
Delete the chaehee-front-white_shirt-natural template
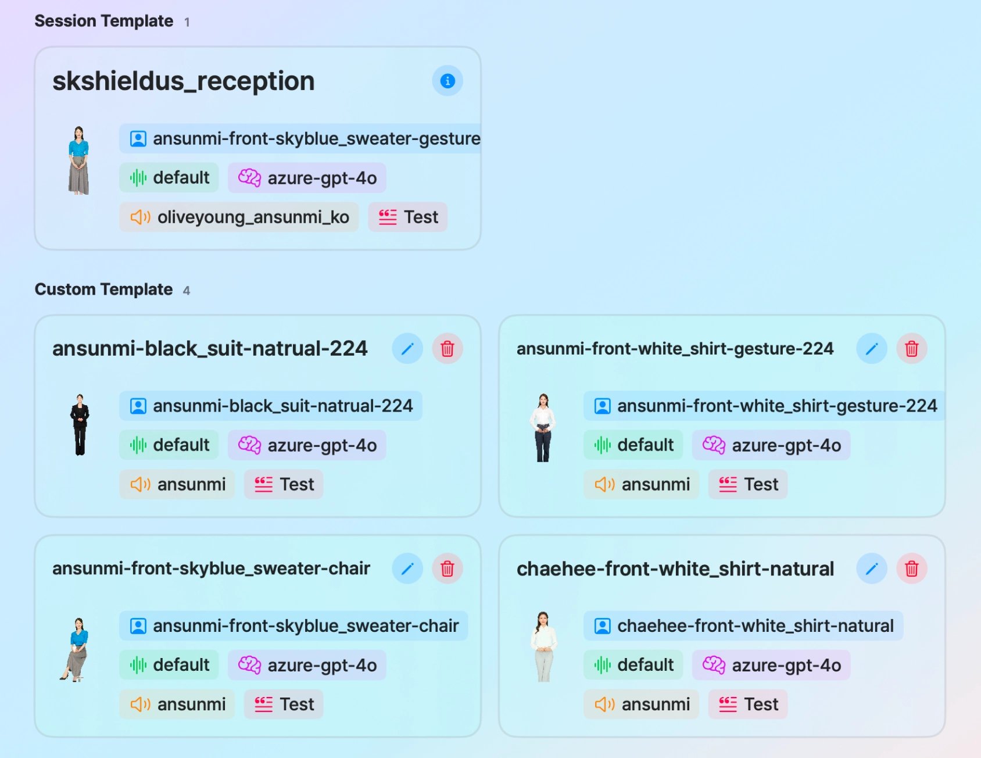coord(911,568)
